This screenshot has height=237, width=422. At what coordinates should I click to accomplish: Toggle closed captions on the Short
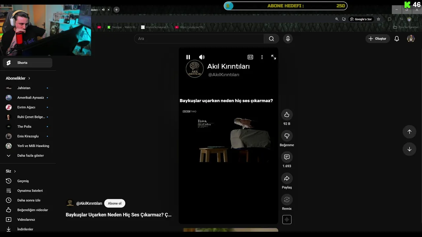(x=250, y=57)
